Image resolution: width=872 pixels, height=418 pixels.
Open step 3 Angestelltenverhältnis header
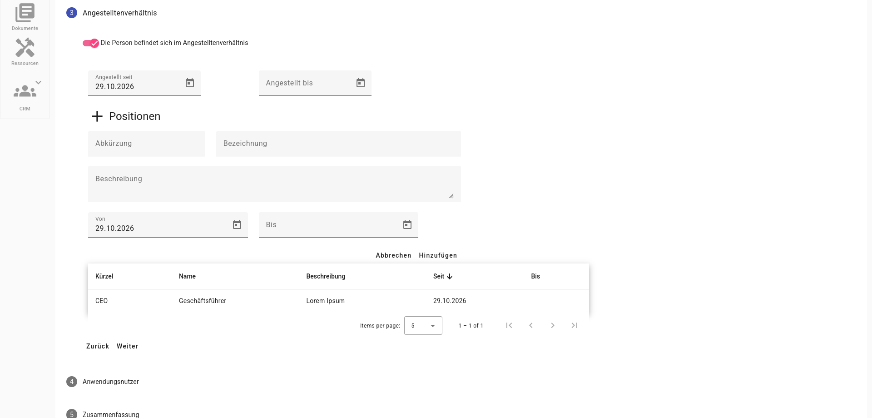pos(112,13)
